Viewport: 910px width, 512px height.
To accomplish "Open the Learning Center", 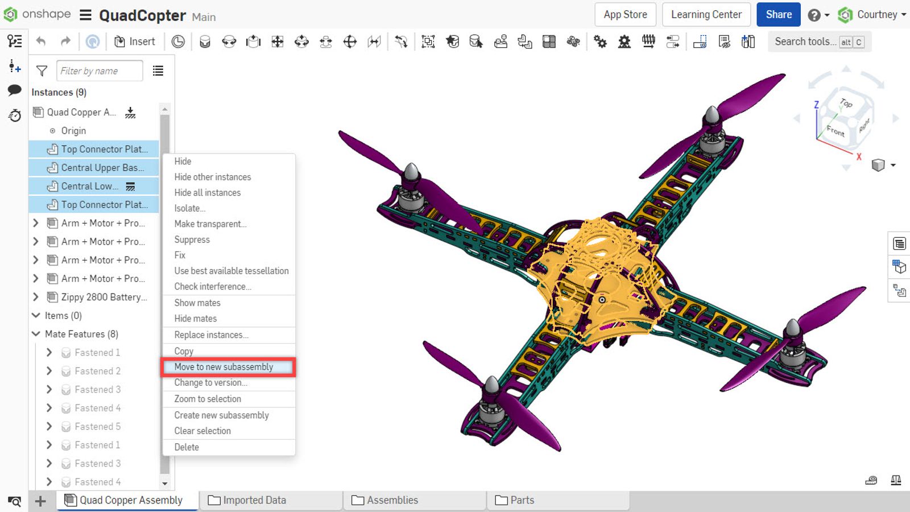I will (706, 14).
